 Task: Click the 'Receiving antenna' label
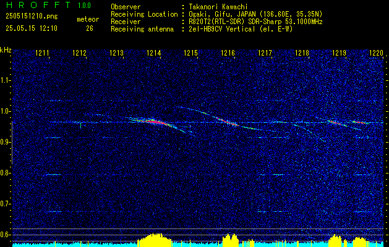142,29
